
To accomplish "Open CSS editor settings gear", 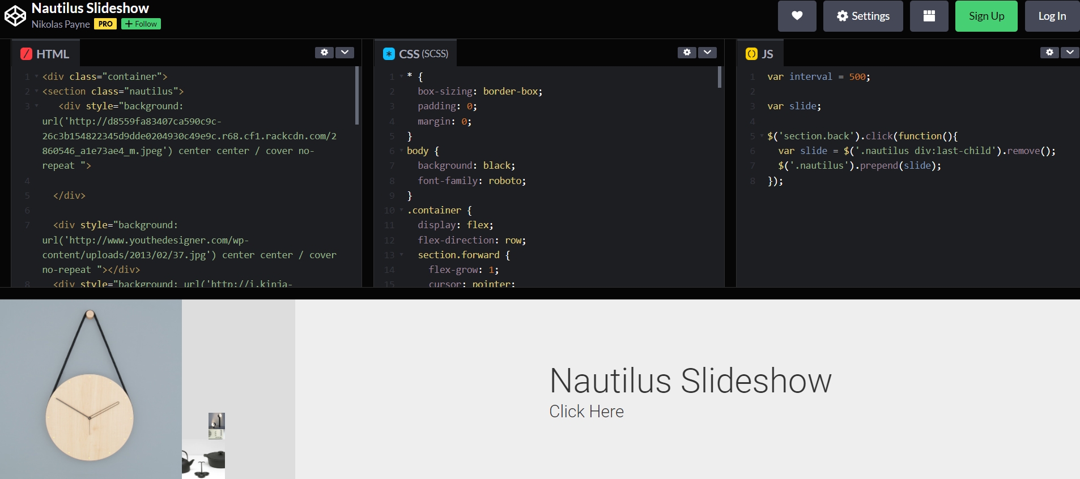I will (687, 53).
